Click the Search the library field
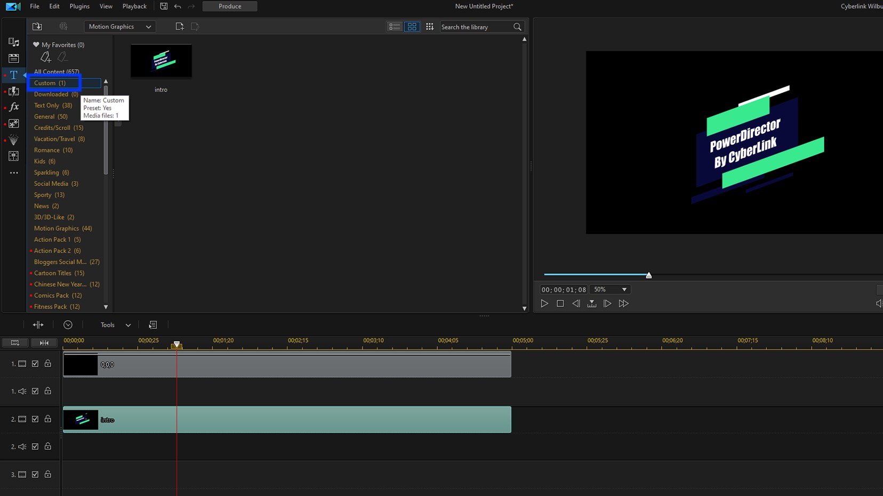Viewport: 883px width, 496px height. [475, 27]
